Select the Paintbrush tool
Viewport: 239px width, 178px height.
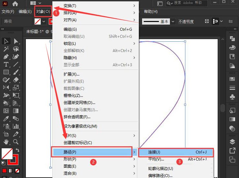point(16,72)
